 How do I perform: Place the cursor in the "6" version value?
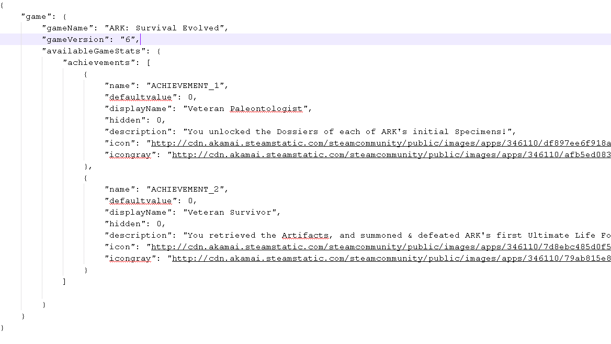pos(128,39)
